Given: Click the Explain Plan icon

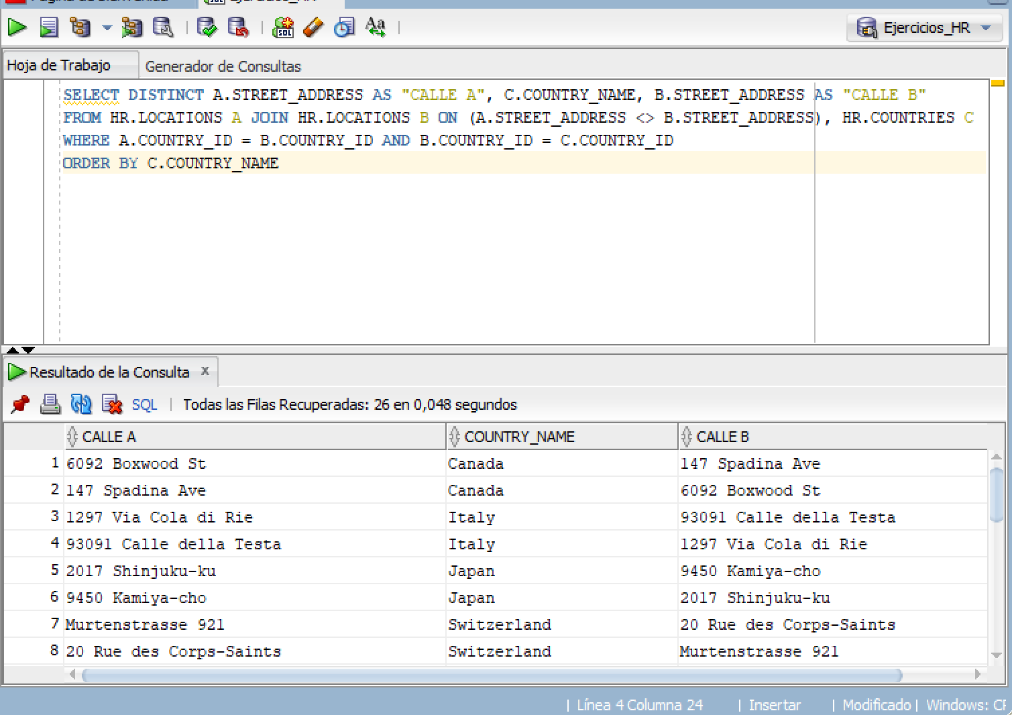Looking at the screenshot, I should coord(81,27).
